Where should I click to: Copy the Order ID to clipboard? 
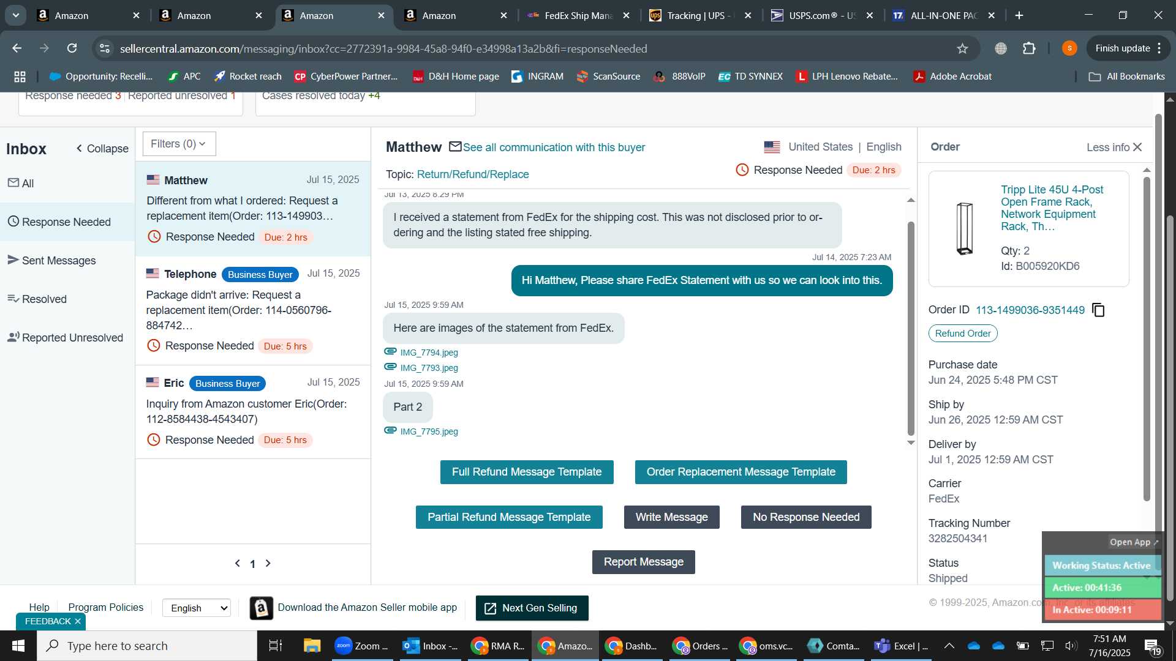1098,310
